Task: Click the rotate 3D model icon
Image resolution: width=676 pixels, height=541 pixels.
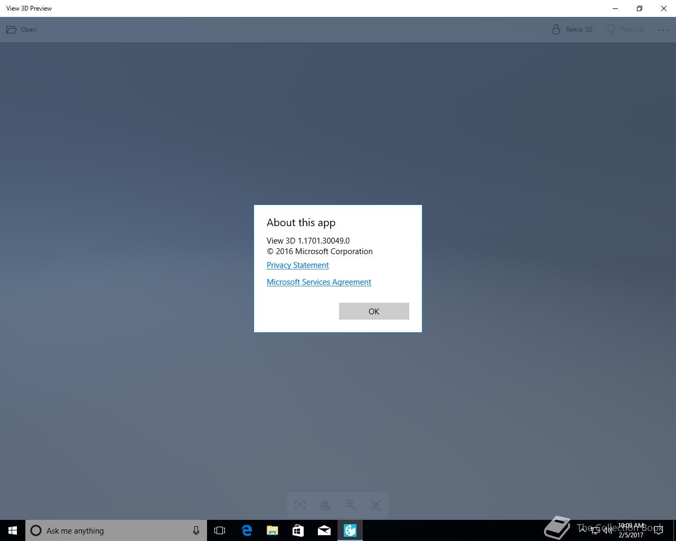Action: tap(325, 505)
